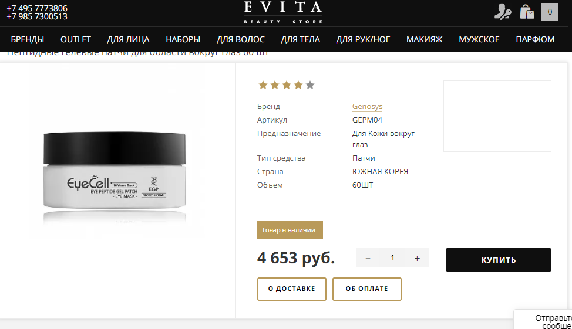Go to the EVITA Beauty Store logo home
The image size is (572, 329).
tap(283, 12)
